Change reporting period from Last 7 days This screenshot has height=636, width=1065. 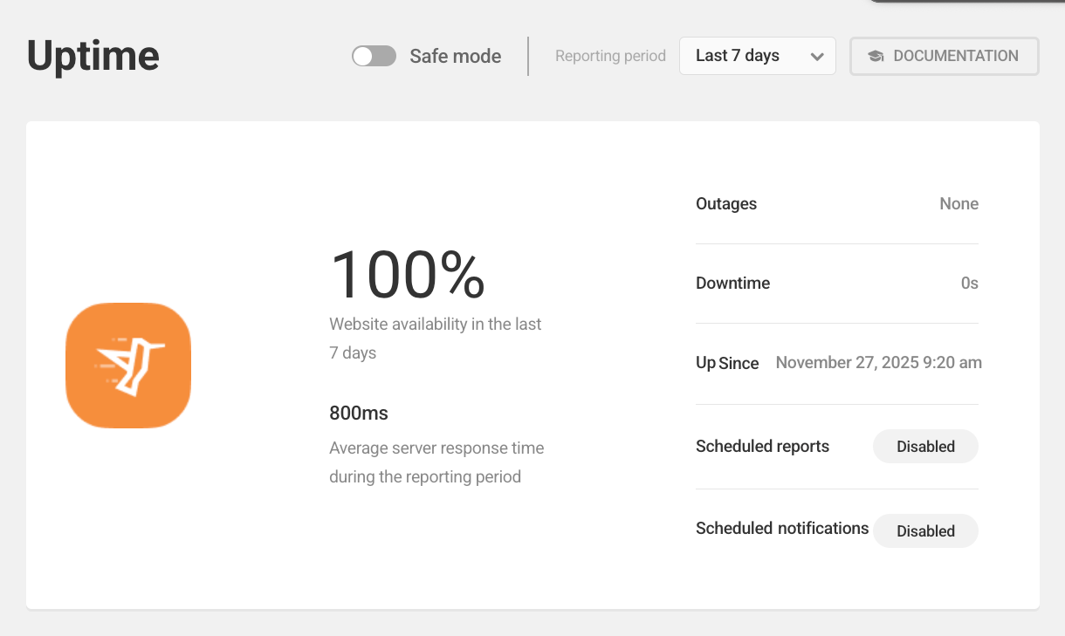pyautogui.click(x=757, y=56)
